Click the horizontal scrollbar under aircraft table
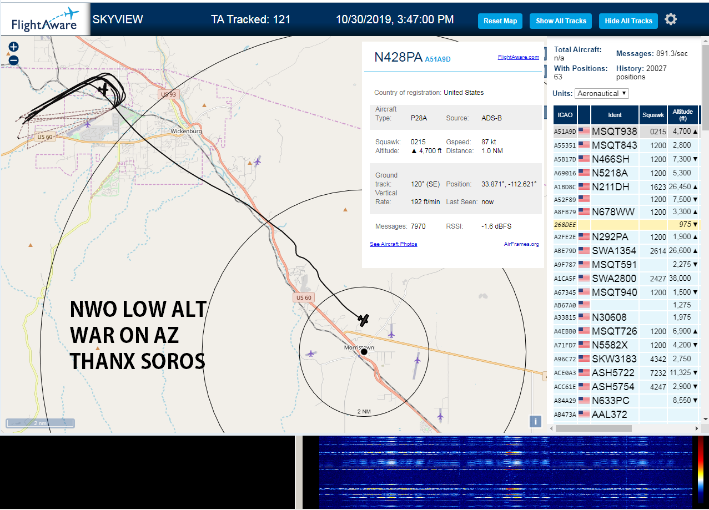The height and width of the screenshot is (510, 709). pos(594,428)
